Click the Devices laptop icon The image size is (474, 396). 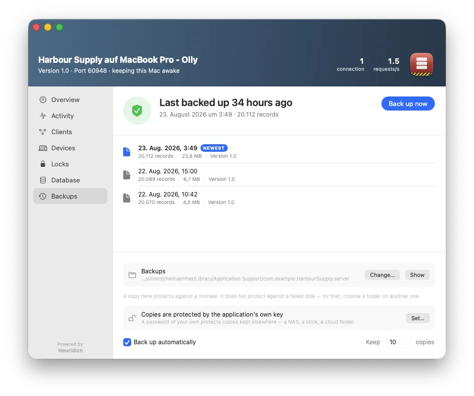[x=43, y=148]
